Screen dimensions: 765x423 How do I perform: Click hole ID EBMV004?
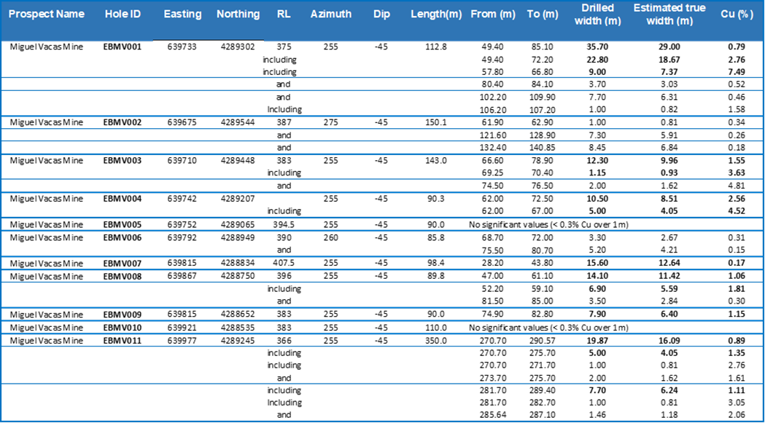123,198
